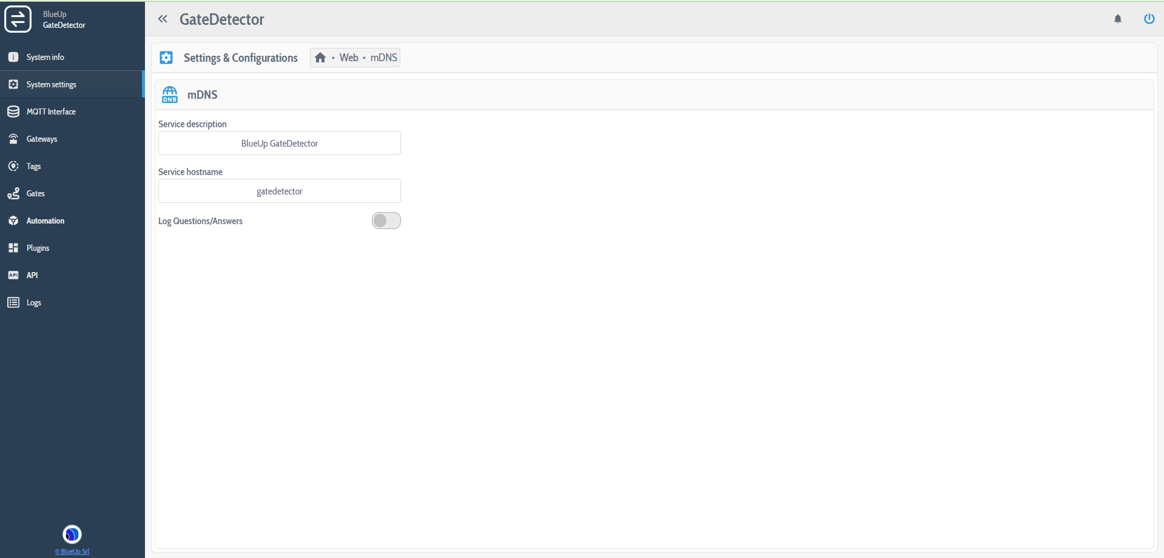Viewport: 1164px width, 558px height.
Task: Open System info page
Action: 45,57
